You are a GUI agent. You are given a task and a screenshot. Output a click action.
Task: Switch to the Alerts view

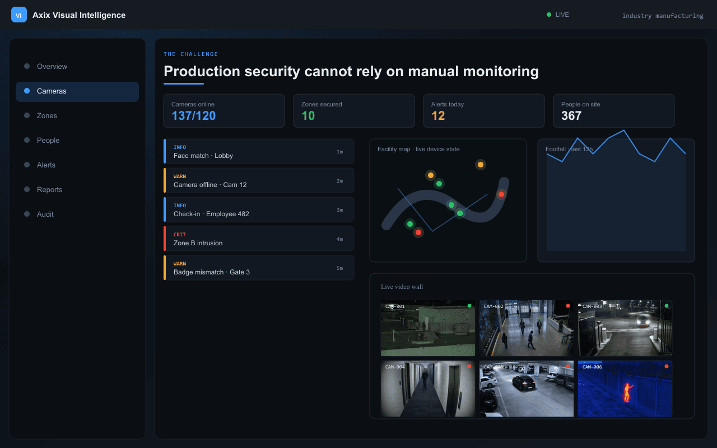coord(77,165)
